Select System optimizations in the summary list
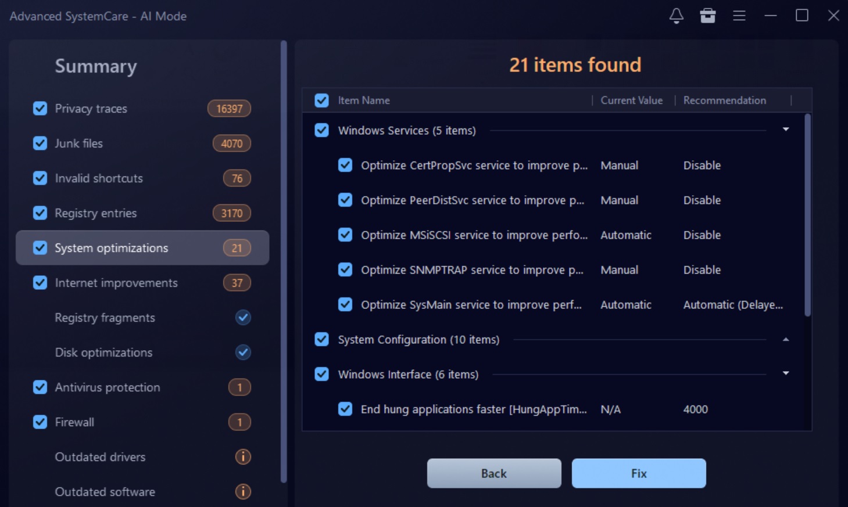This screenshot has height=507, width=848. coord(142,248)
